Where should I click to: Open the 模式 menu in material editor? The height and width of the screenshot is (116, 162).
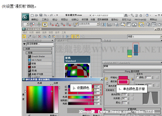point(25,32)
